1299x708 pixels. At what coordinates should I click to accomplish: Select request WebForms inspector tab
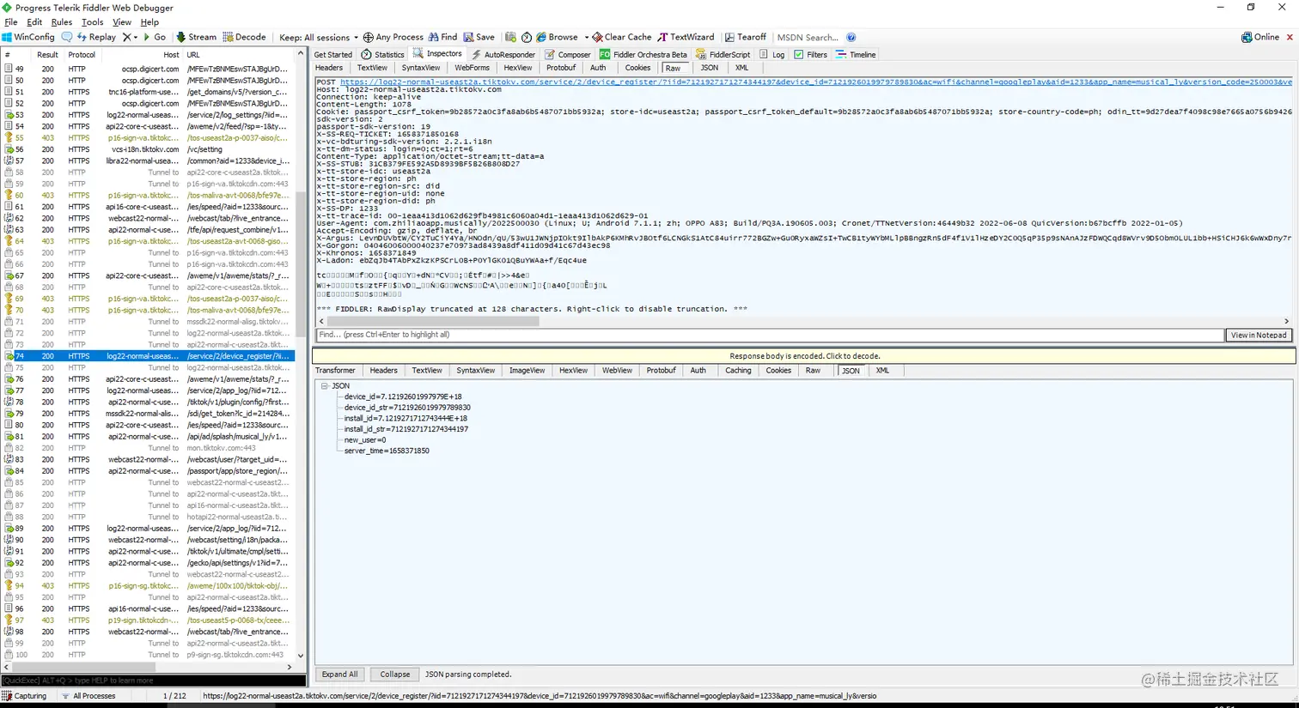click(472, 68)
